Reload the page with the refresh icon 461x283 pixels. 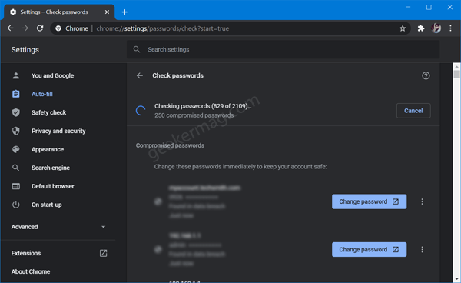pyautogui.click(x=40, y=28)
